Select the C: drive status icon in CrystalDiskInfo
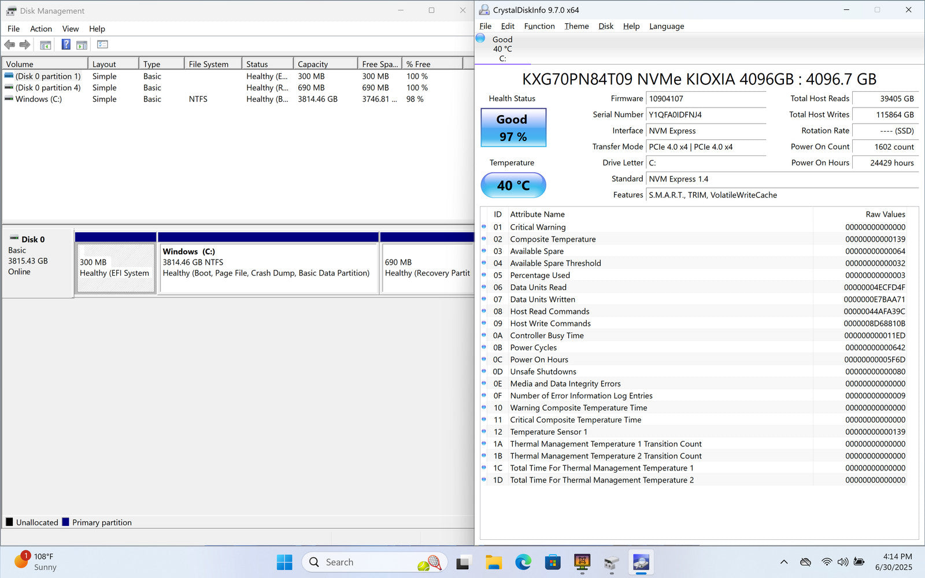925x578 pixels. (x=480, y=39)
